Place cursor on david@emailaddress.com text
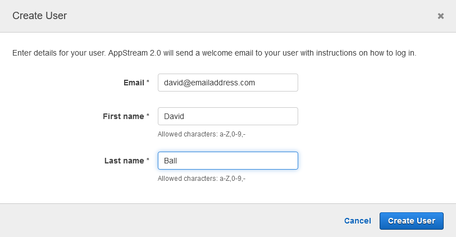This screenshot has height=237, width=456. 209,83
